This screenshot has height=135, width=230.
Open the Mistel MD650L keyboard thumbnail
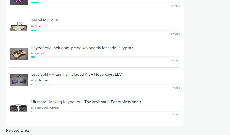coord(19,26)
